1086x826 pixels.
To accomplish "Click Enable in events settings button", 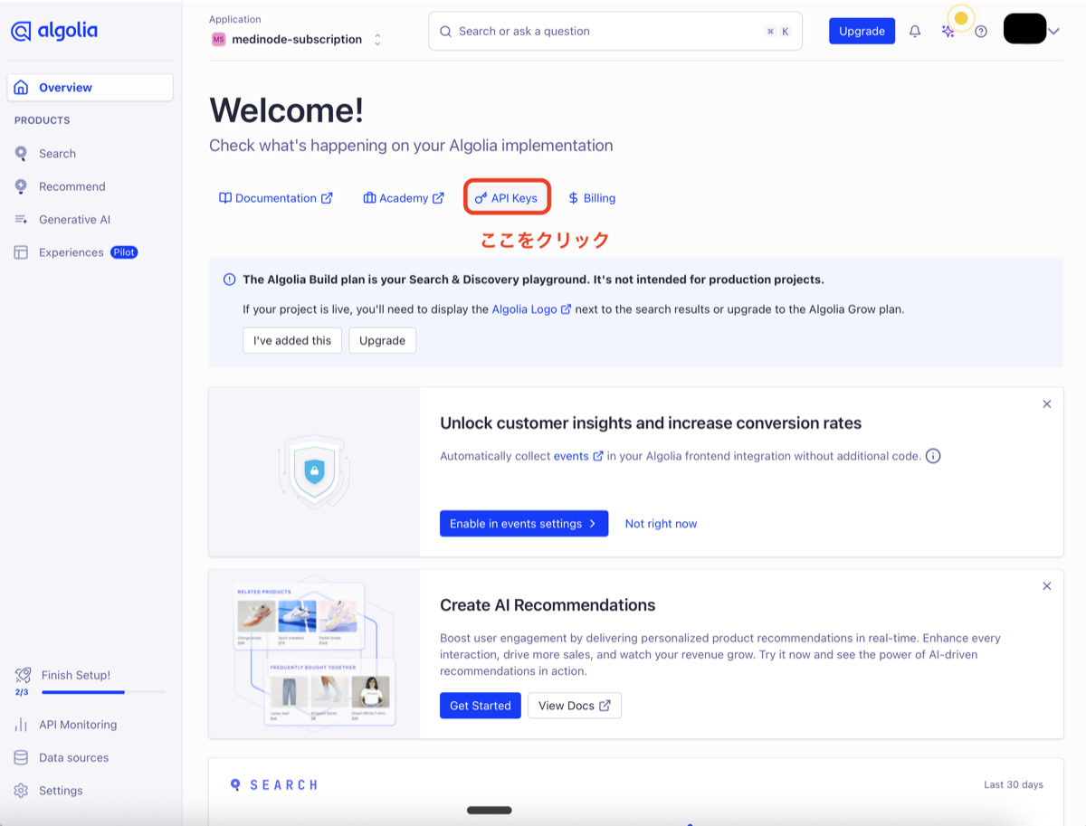I will 524,524.
